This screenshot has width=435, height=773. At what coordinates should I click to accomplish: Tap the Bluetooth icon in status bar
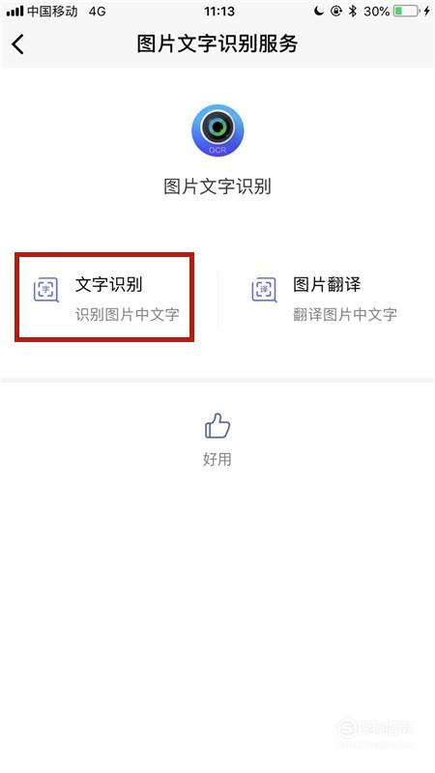point(353,11)
